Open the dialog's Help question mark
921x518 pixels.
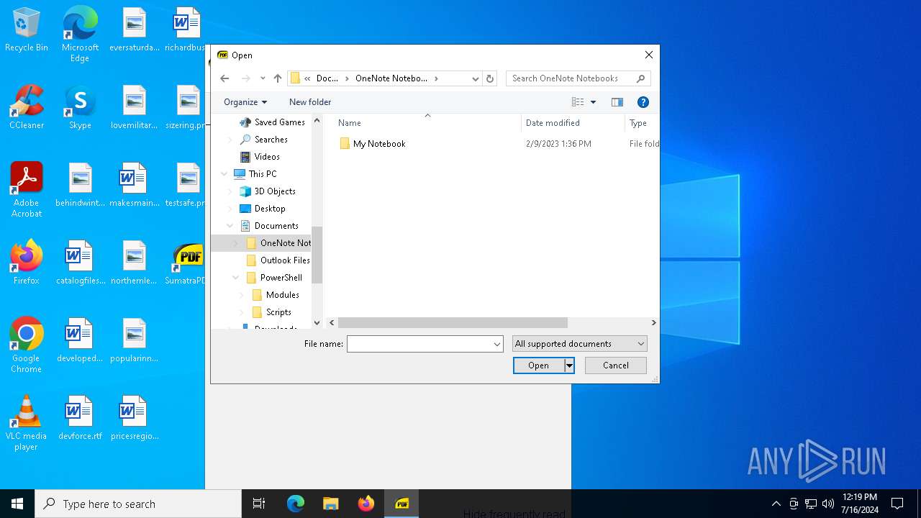643,102
